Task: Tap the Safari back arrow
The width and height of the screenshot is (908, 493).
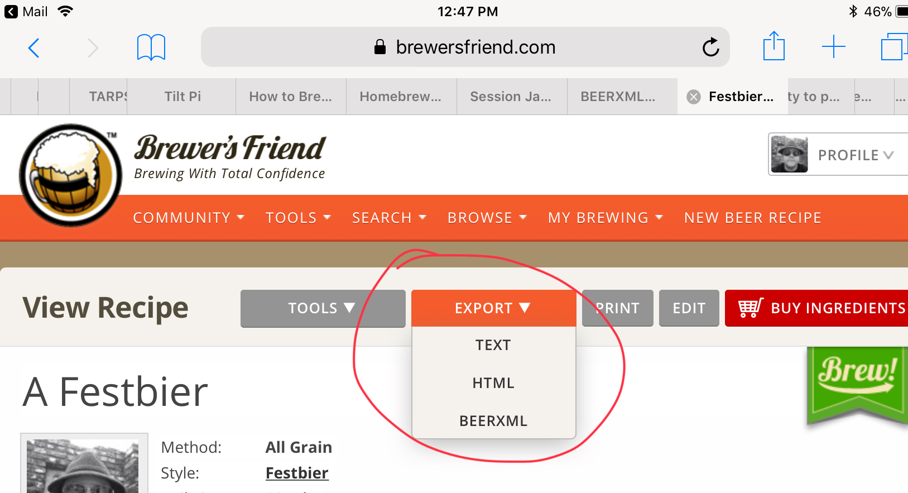Action: pos(34,48)
